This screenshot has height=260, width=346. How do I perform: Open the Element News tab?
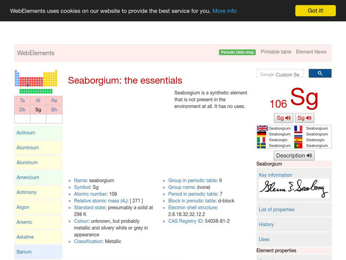(311, 52)
